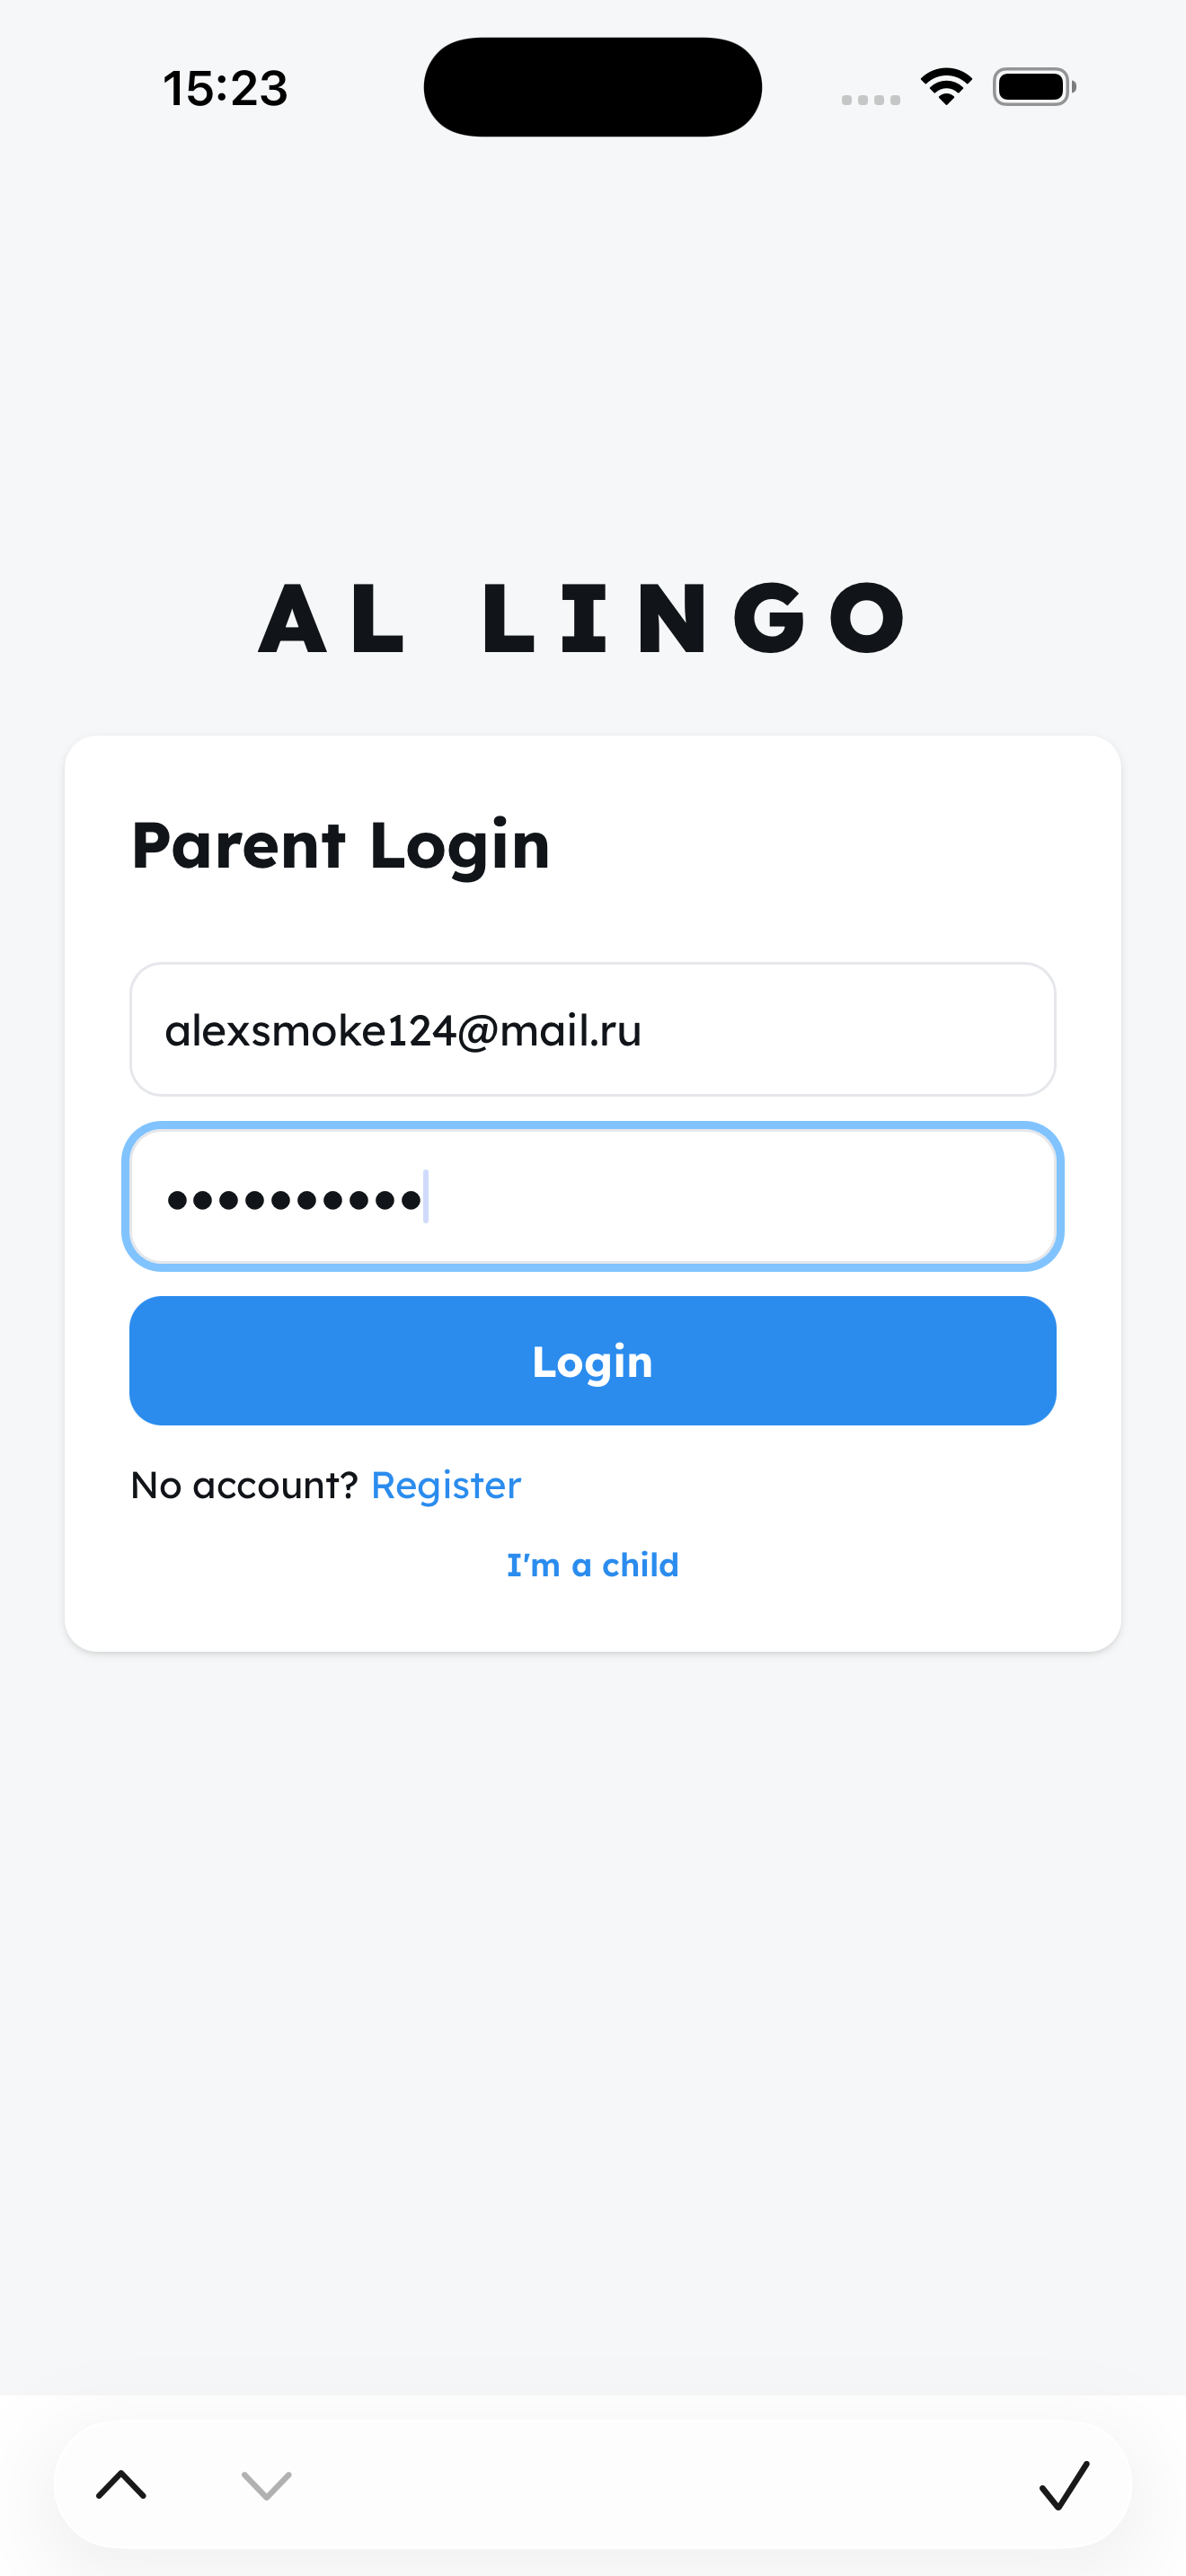Tap white card space right of Register
Screen dimensions: 1186x2576
pos(800,1485)
